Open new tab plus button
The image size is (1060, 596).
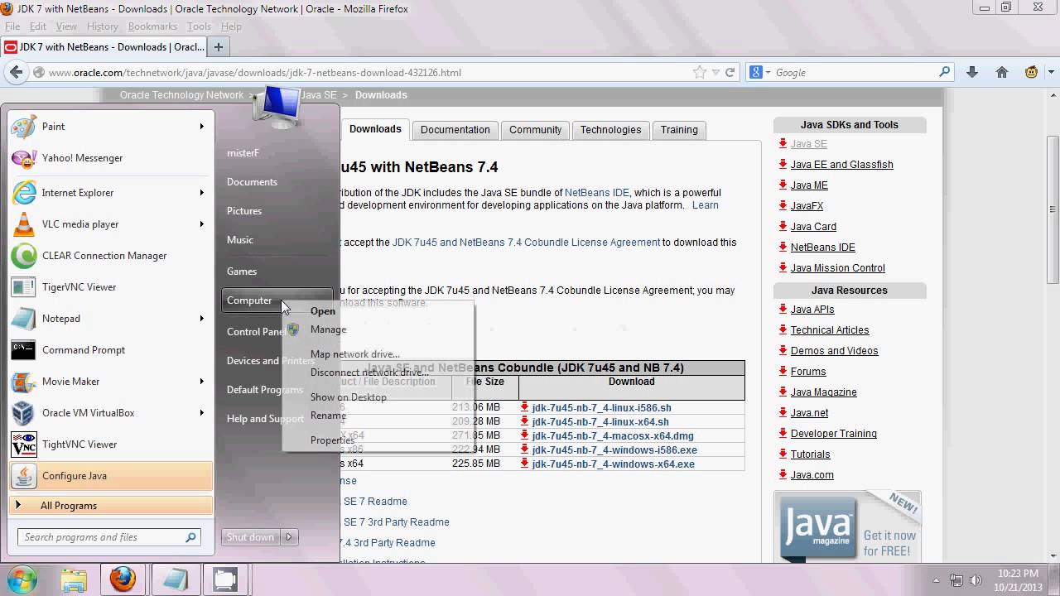(219, 47)
